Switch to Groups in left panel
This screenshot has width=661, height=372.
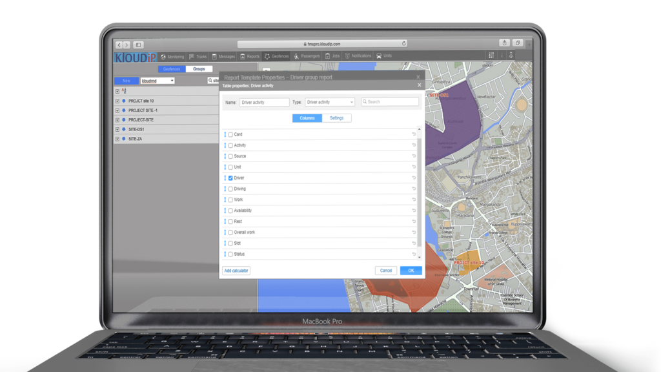199,68
